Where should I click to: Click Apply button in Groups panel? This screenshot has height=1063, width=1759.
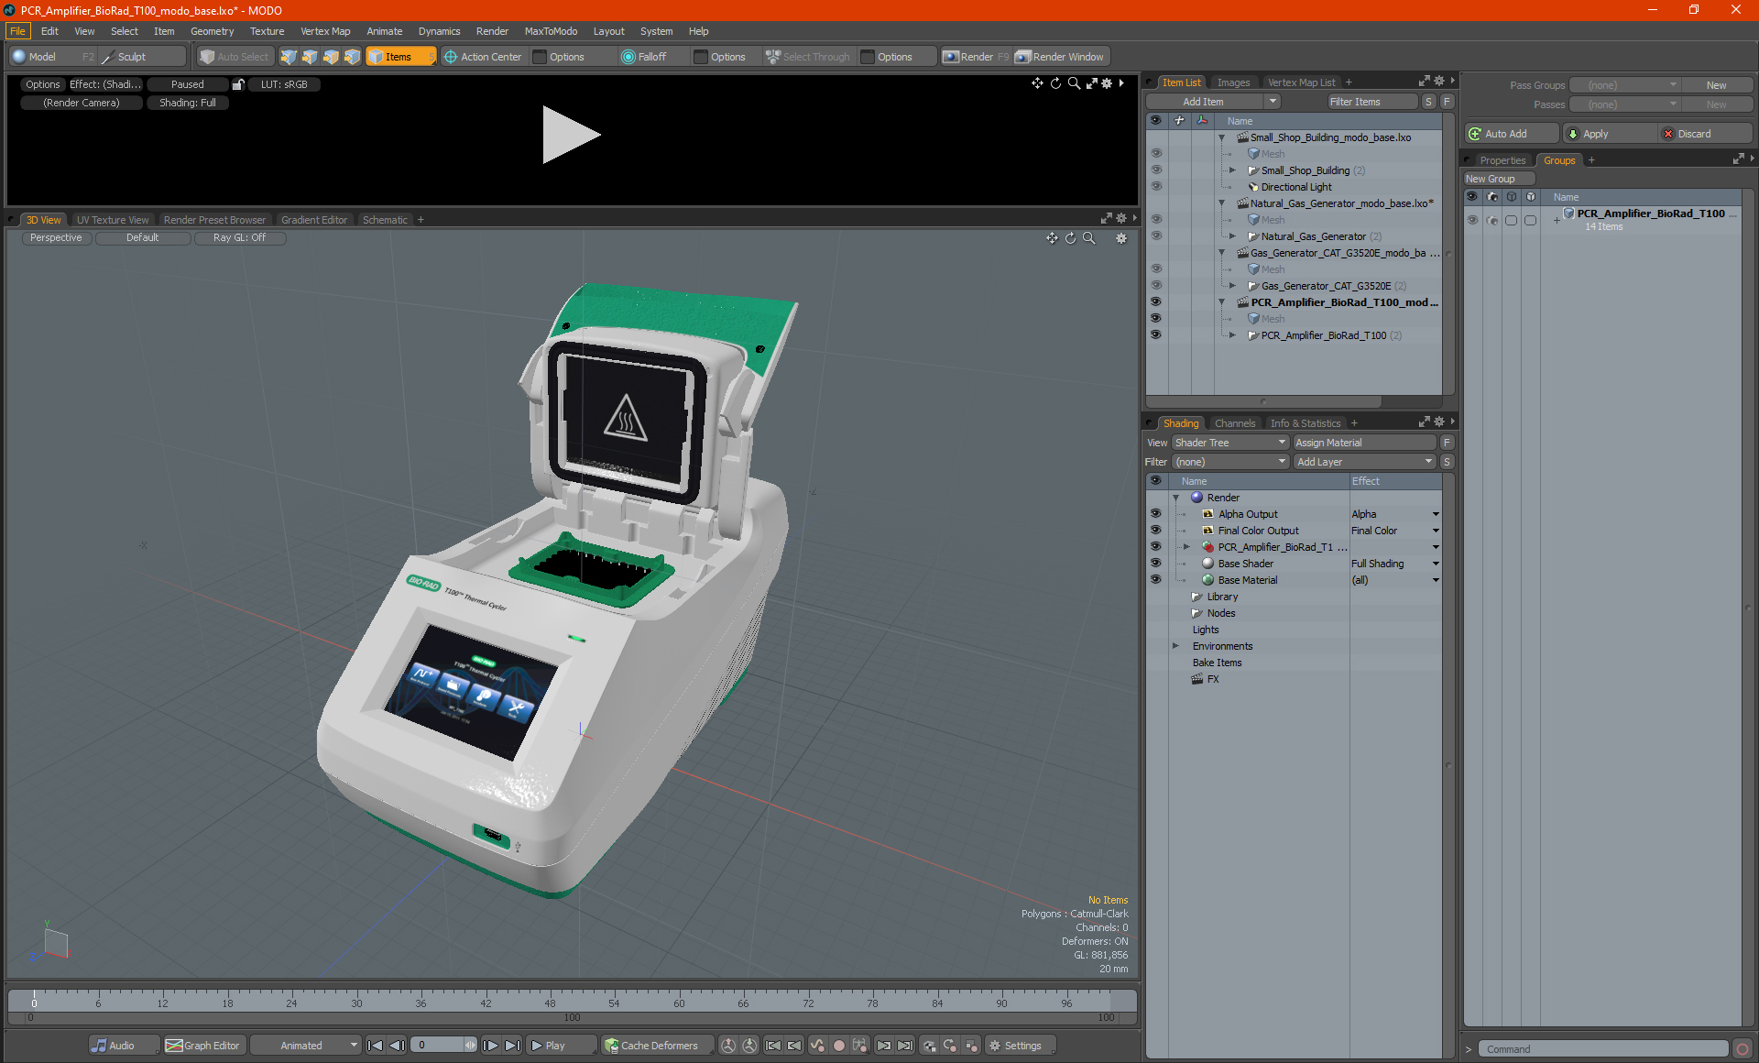[1610, 134]
